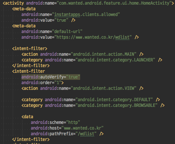Click the <activity tag keyword
175x144 pixels.
pos(13,3)
